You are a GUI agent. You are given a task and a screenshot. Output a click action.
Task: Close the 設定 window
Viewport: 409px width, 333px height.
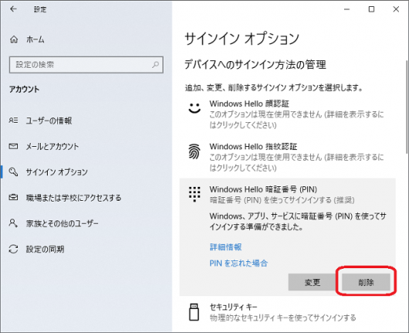(396, 9)
